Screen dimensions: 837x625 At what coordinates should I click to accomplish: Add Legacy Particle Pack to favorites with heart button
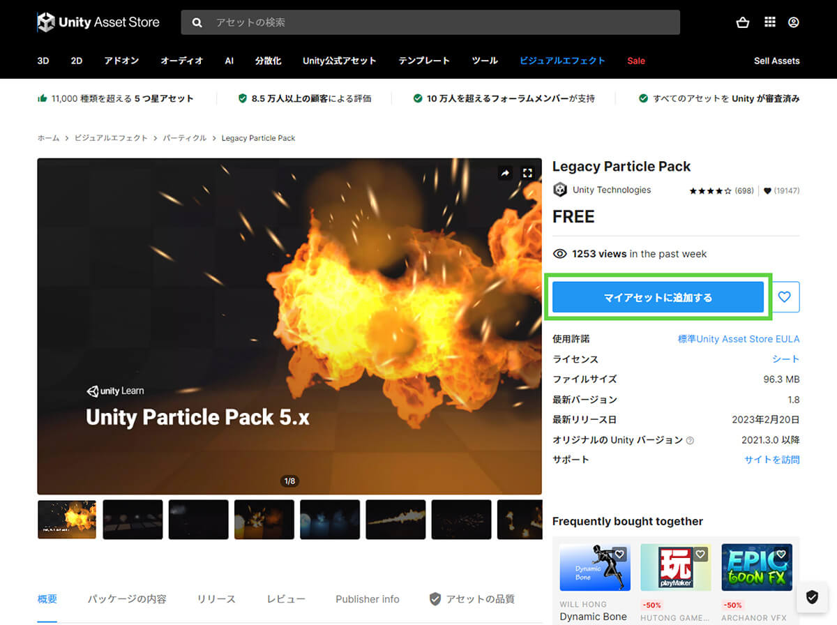pos(785,297)
